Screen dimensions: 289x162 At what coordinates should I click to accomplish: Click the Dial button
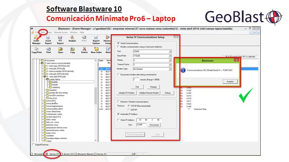pyautogui.click(x=137, y=87)
